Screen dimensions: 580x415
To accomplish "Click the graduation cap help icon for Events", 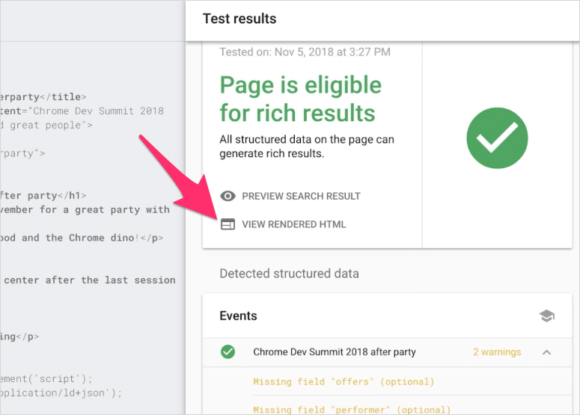I will pos(547,316).
